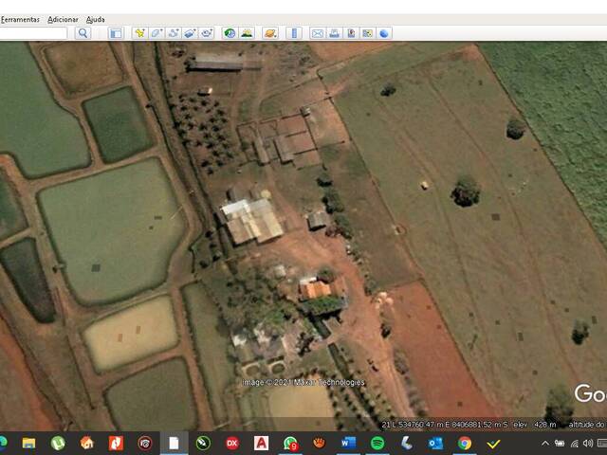Open the planet switcher dropdown

coord(270,33)
